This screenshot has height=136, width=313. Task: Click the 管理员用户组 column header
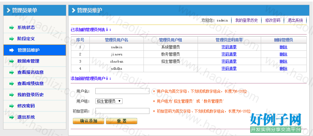[x=170, y=40]
